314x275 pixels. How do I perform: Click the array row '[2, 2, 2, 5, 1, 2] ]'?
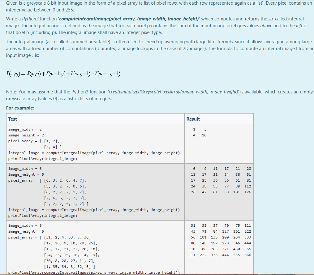tap(66, 204)
